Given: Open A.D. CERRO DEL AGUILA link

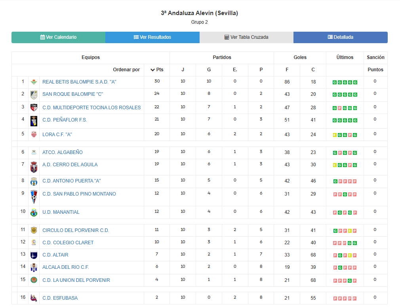Looking at the screenshot, I should click(x=70, y=165).
